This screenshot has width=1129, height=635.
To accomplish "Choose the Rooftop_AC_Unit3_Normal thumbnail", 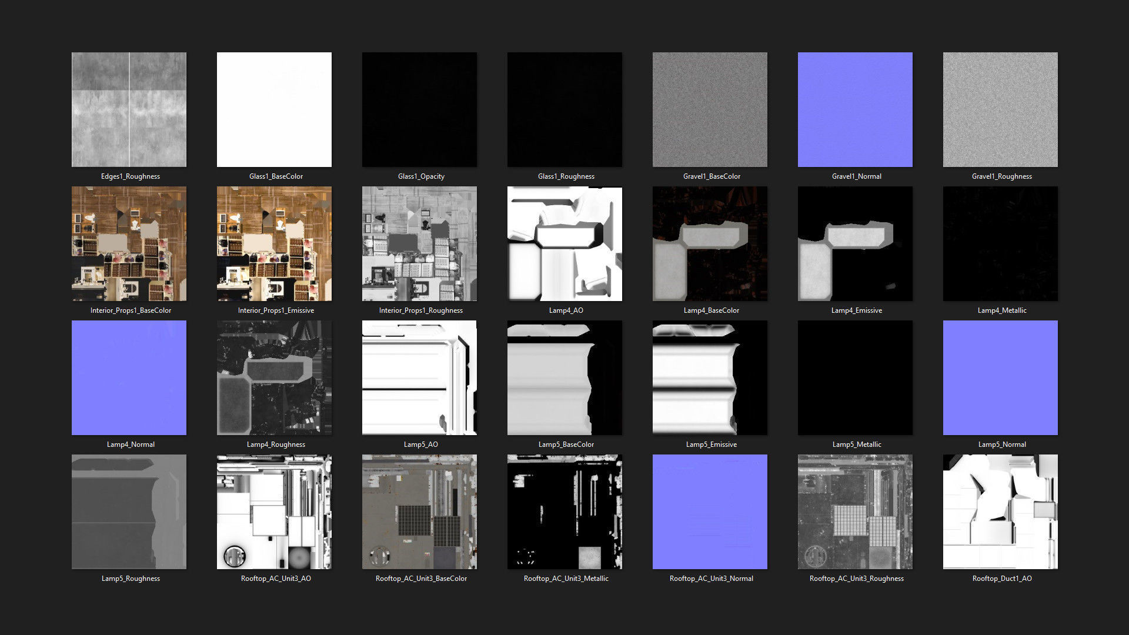I will (x=710, y=512).
